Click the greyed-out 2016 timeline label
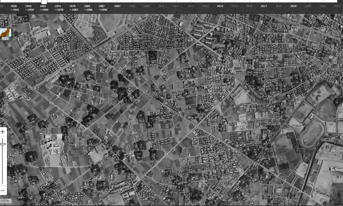 click(x=249, y=6)
